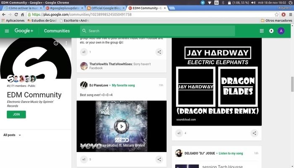The image size is (294, 168).
Task: Click DJ PianoLove avatar
Action: click(x=84, y=85)
